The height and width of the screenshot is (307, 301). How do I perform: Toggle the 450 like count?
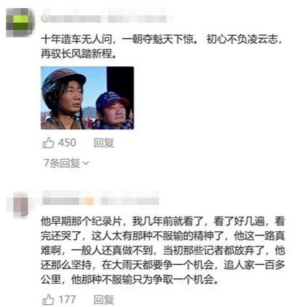[x=67, y=143]
